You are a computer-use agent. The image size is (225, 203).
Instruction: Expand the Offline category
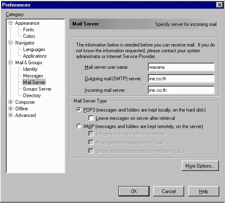point(10,109)
